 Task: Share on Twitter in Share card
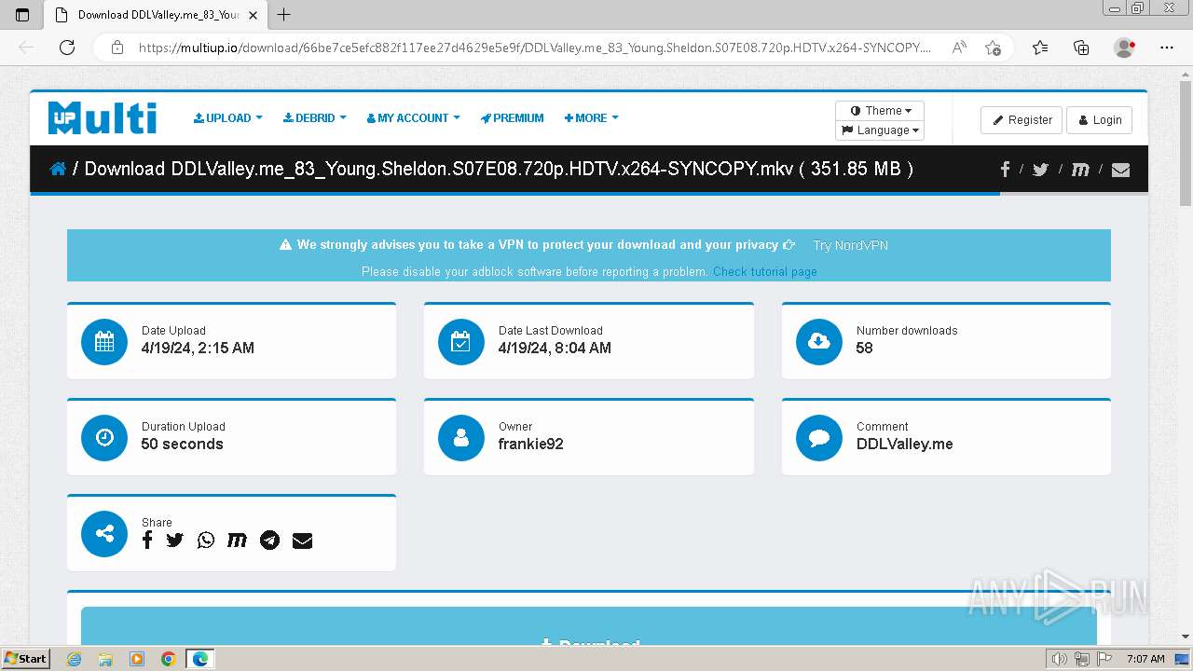[175, 540]
